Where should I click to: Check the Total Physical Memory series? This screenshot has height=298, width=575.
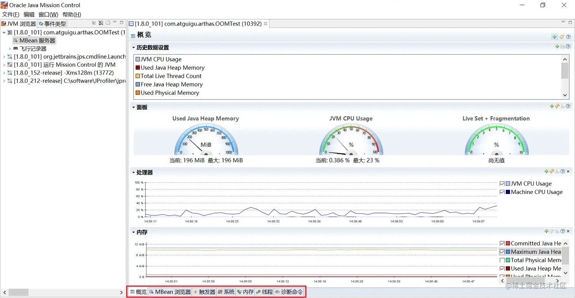point(502,260)
